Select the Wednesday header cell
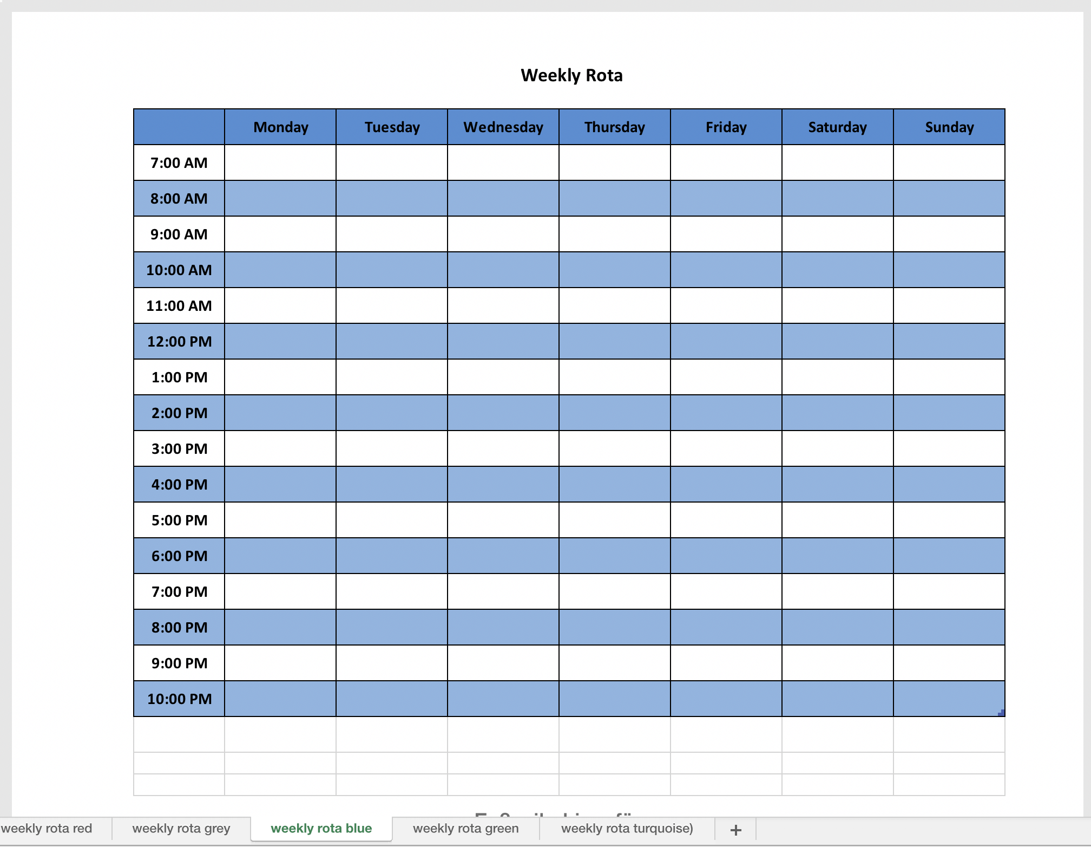Screen dimensions: 1091x847 click(x=503, y=127)
